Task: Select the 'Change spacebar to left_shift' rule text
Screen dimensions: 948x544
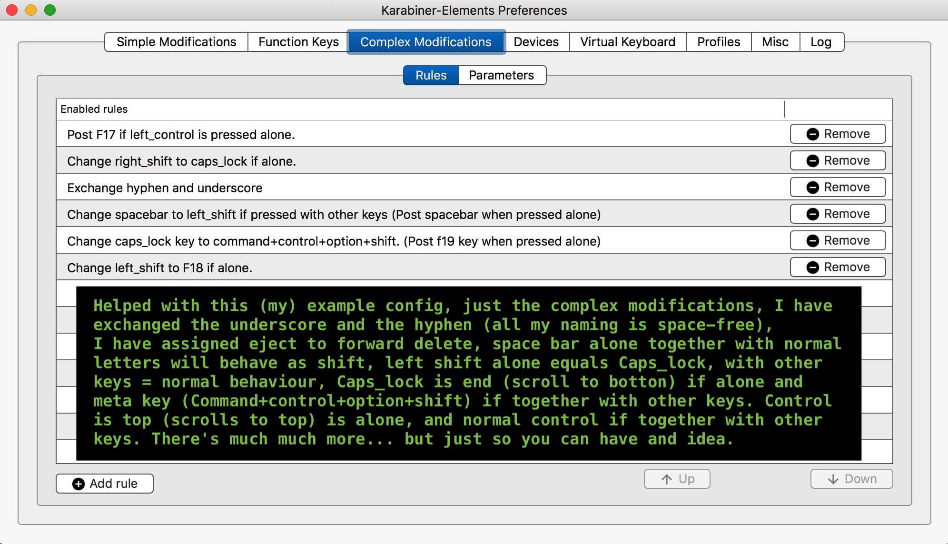Action: point(334,215)
